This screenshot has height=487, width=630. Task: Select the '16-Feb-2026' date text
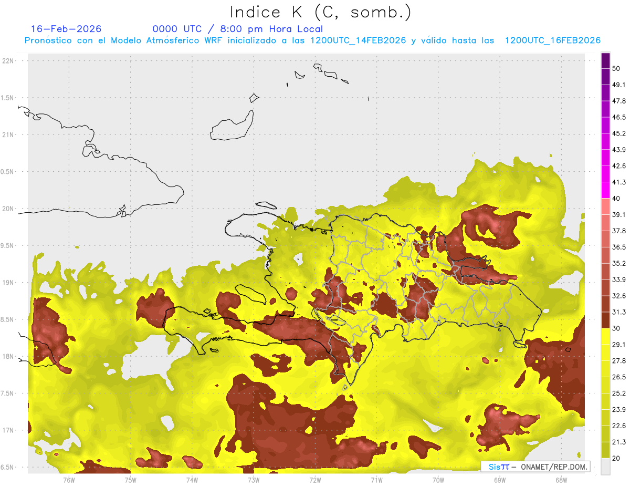point(66,29)
